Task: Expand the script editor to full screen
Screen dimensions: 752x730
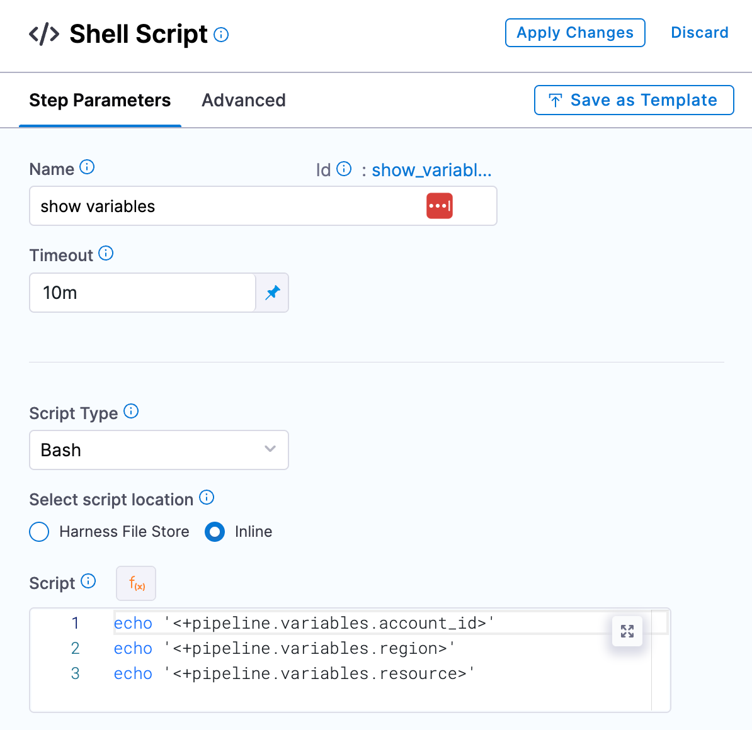Action: [x=627, y=631]
